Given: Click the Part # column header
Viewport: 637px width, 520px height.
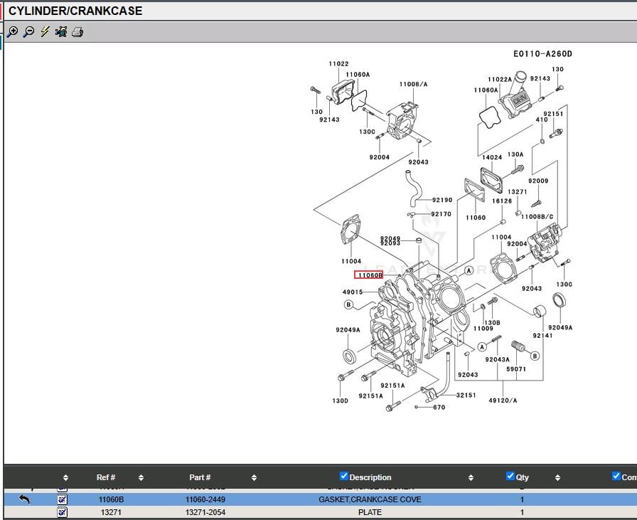Looking at the screenshot, I should [x=200, y=477].
